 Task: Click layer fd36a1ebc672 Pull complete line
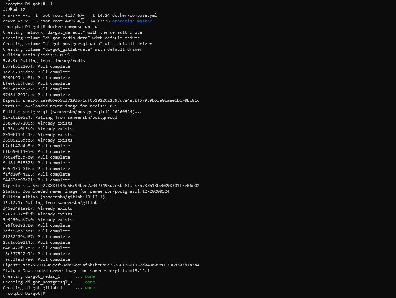click(x=36, y=89)
